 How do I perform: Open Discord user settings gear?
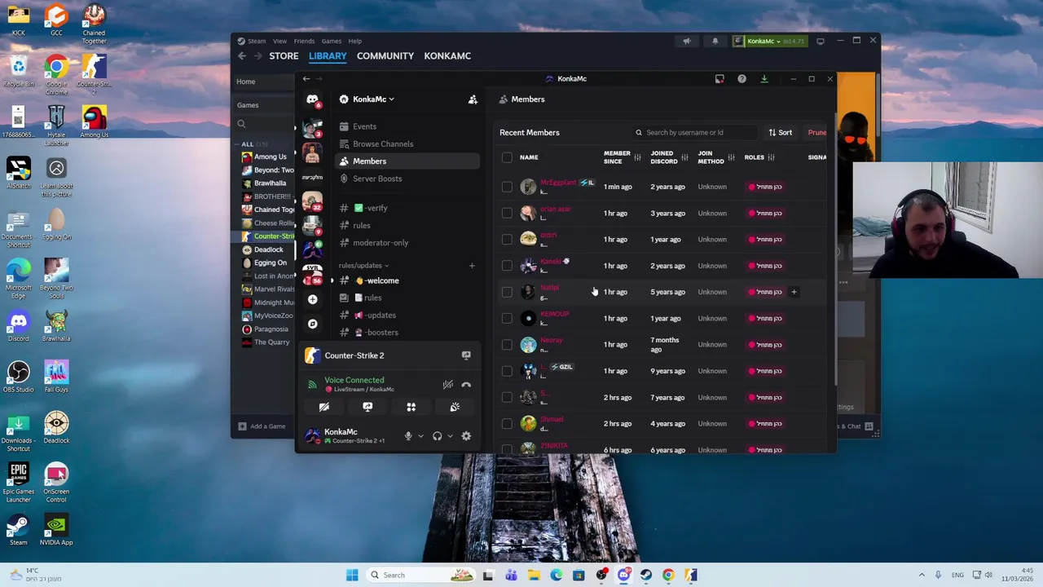coord(466,436)
